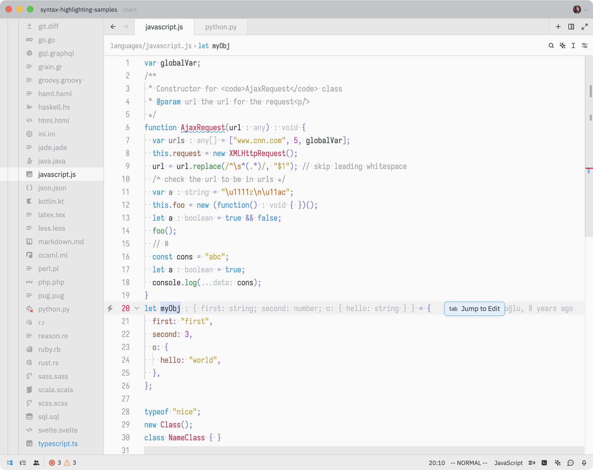Click the Jump to Edit button

pos(474,309)
